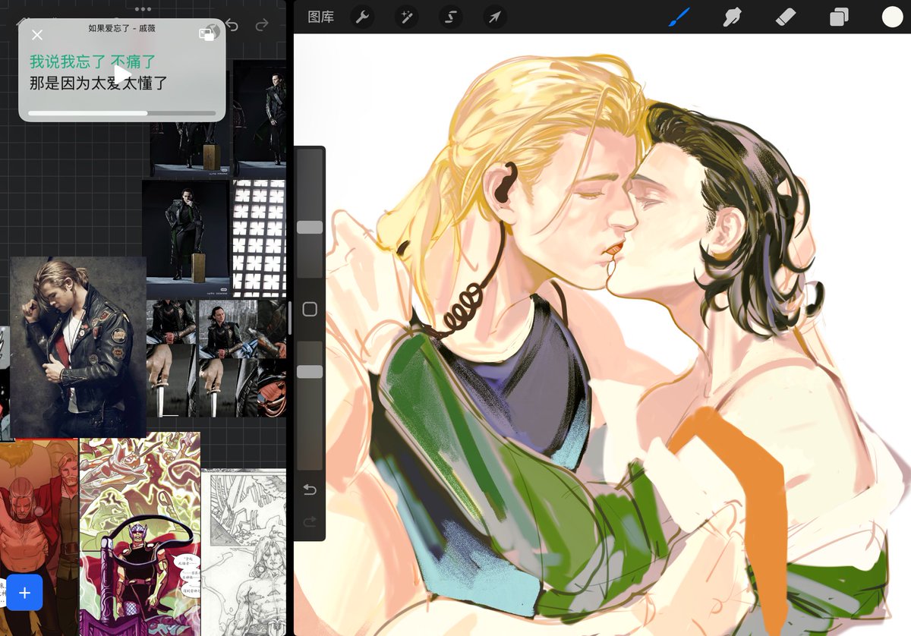Select the colorful caped Thor comic image

click(140, 534)
